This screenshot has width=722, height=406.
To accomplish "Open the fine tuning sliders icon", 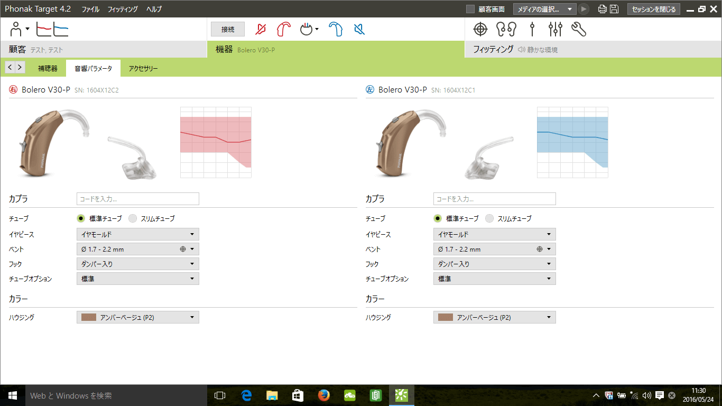I will tap(555, 29).
